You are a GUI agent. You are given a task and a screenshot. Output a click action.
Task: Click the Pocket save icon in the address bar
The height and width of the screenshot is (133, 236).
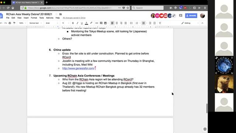coord(124,8)
